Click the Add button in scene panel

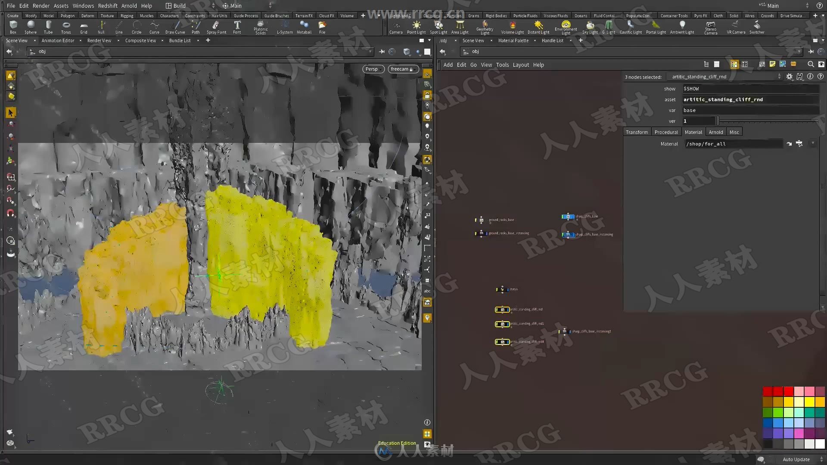(x=448, y=64)
